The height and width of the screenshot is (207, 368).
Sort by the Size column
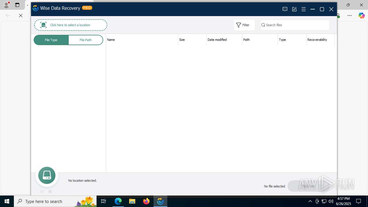click(192, 40)
